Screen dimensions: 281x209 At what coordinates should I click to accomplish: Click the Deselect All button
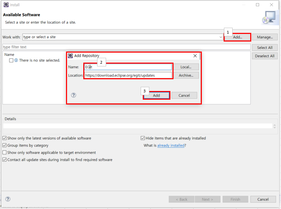tap(265, 56)
